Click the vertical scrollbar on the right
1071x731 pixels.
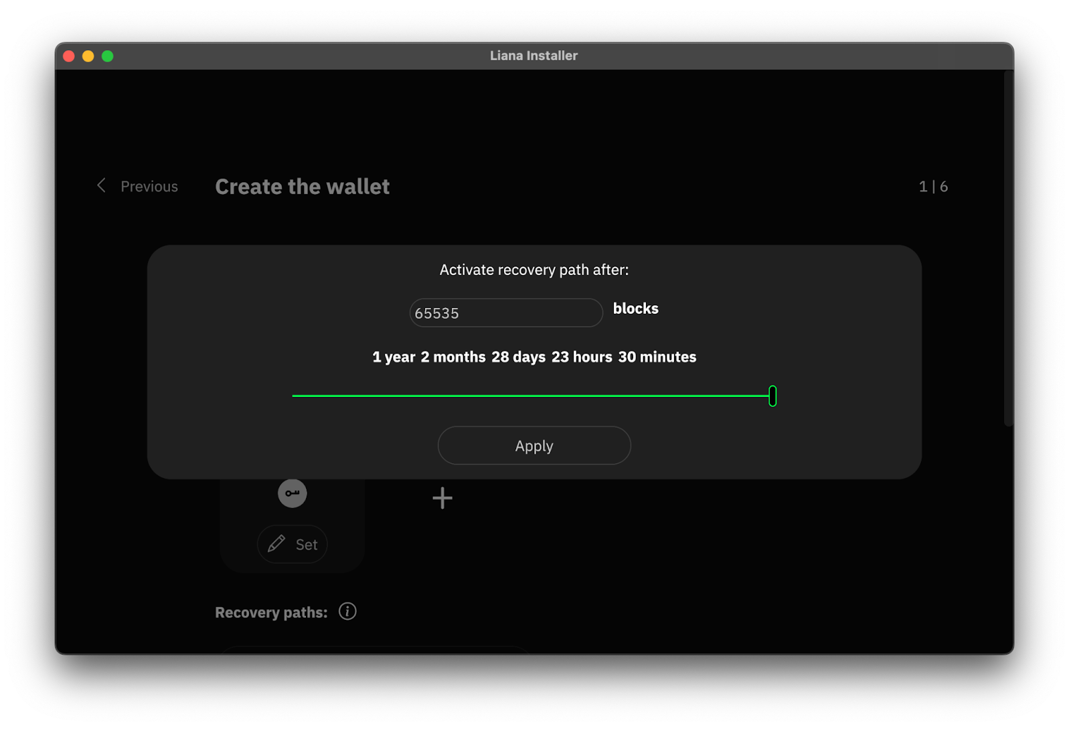[1008, 248]
